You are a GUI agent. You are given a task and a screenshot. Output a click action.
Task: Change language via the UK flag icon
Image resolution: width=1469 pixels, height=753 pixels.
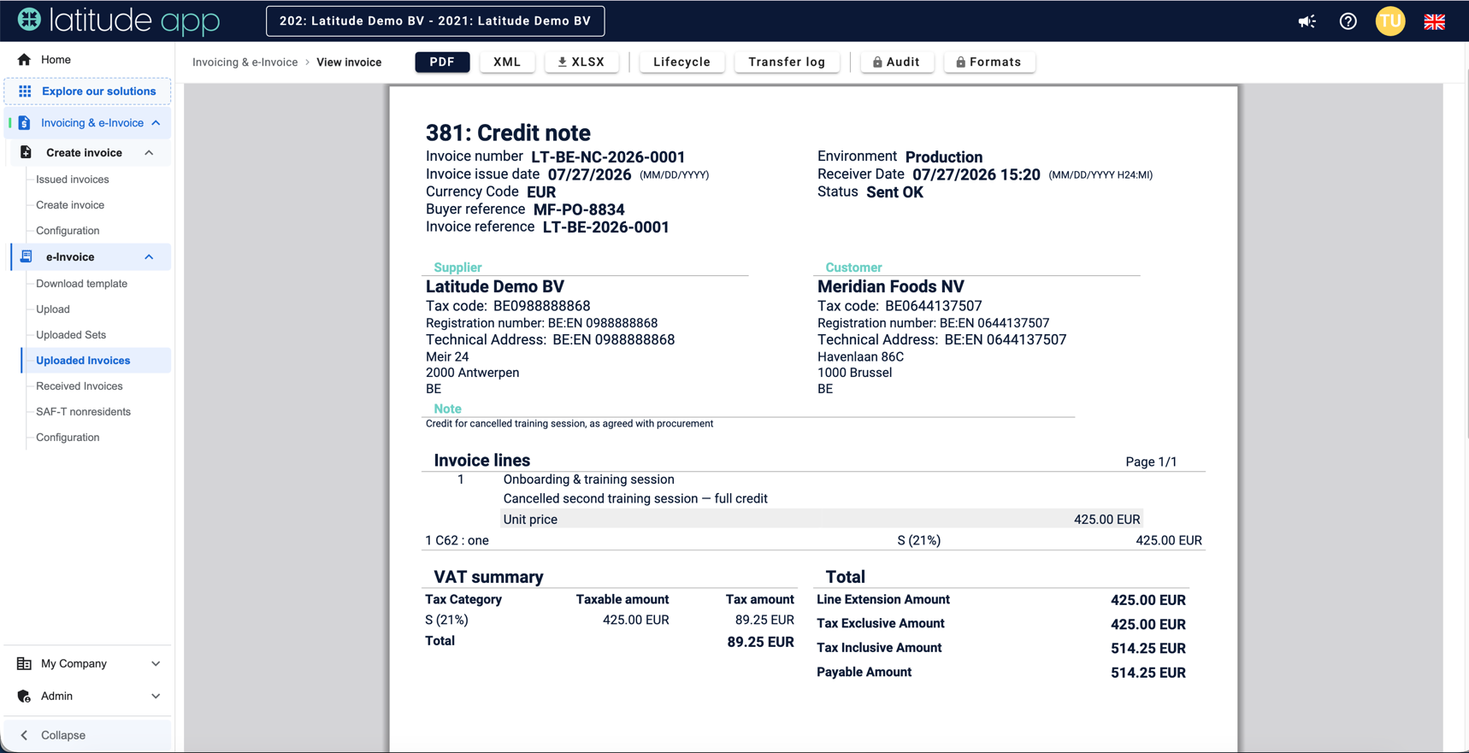click(1434, 21)
